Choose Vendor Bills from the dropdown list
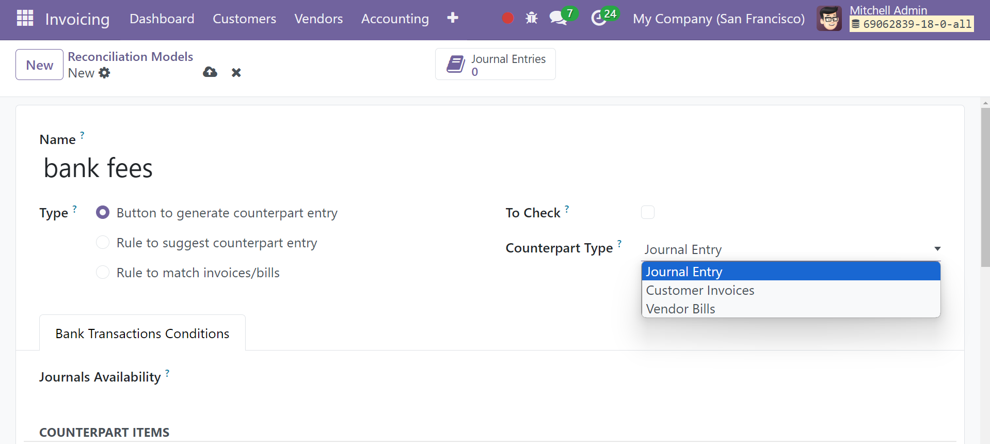This screenshot has height=444, width=990. coord(680,309)
